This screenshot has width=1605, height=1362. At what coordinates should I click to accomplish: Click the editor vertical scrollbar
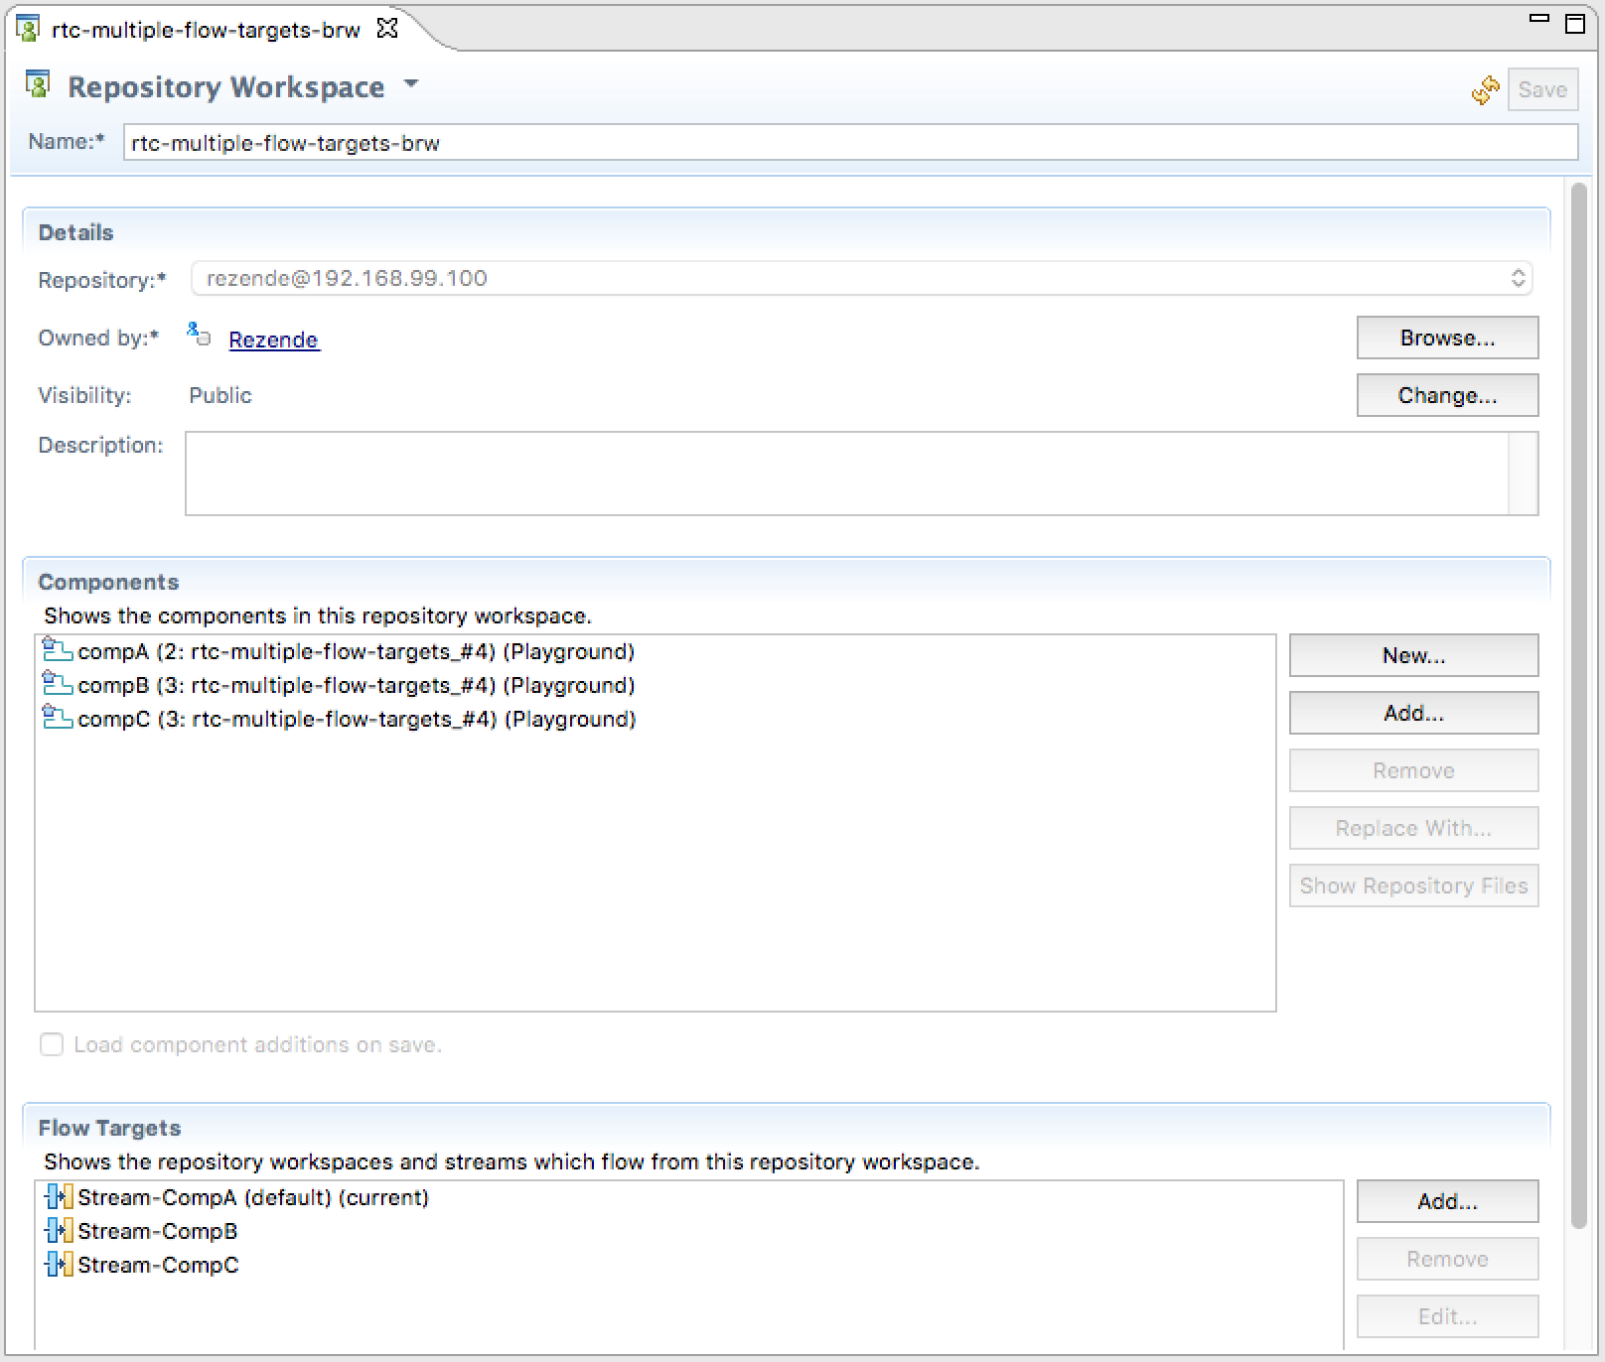1579,705
